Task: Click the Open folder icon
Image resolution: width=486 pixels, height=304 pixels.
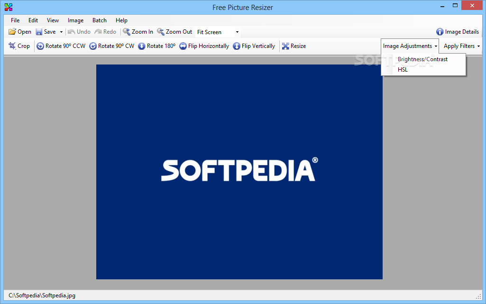Action: click(x=12, y=32)
